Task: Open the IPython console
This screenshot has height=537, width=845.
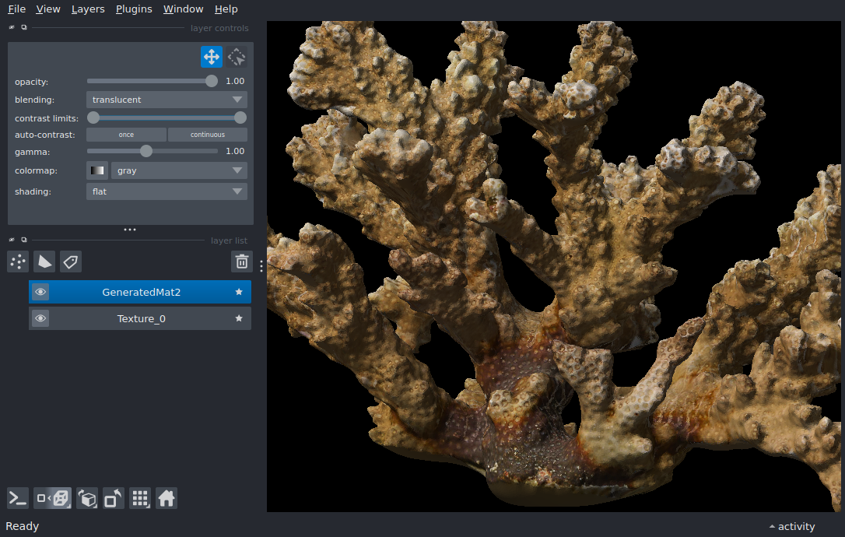Action: click(x=18, y=498)
